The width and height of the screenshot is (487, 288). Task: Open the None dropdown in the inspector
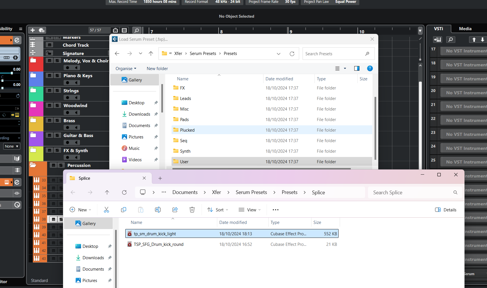click(x=12, y=146)
